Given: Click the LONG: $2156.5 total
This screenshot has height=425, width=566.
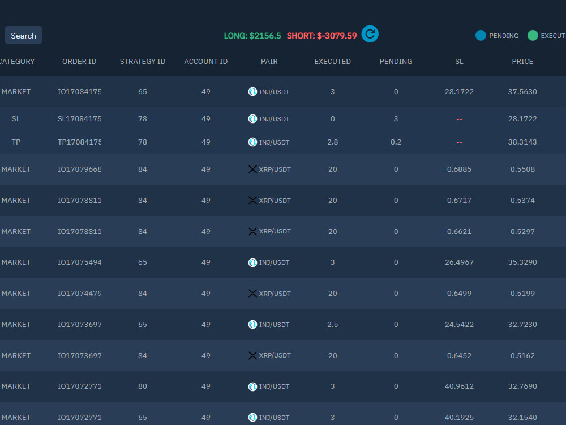Looking at the screenshot, I should (252, 36).
